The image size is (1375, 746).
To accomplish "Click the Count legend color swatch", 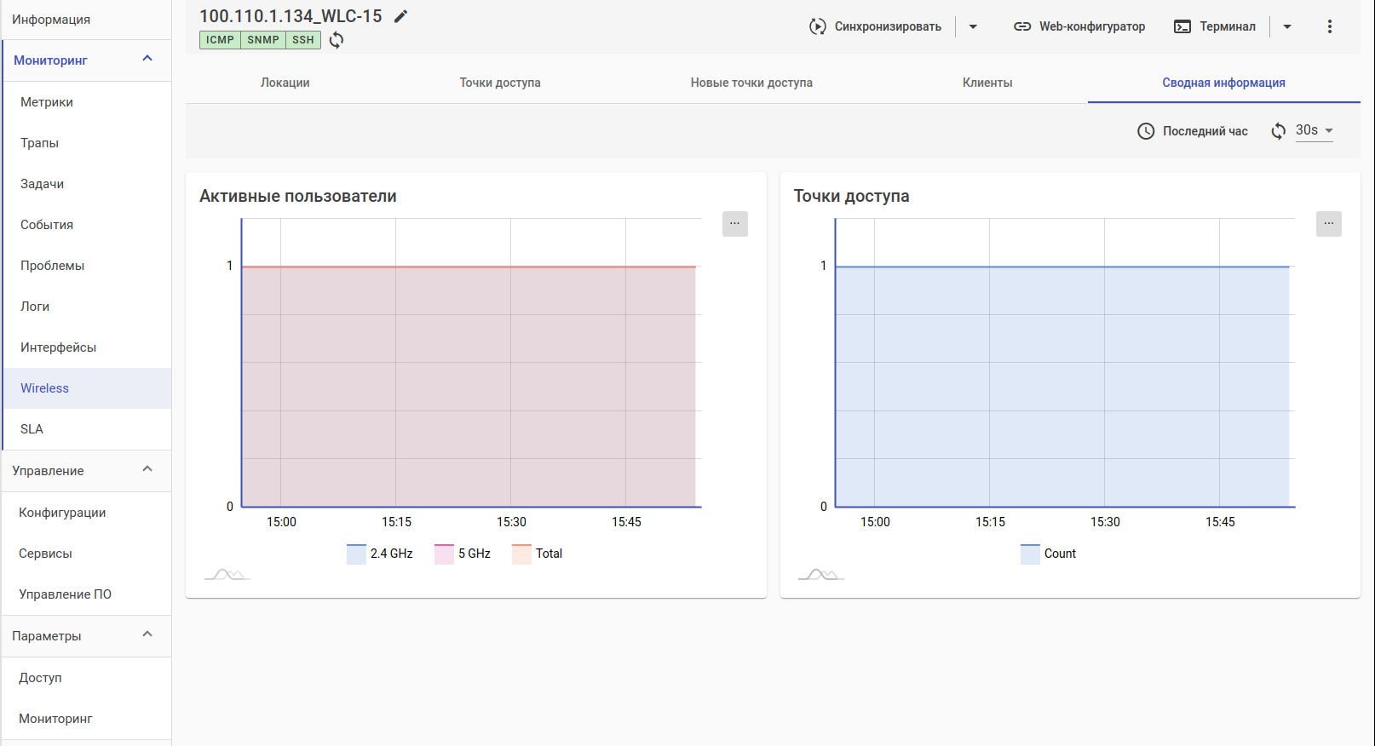I will (1030, 554).
